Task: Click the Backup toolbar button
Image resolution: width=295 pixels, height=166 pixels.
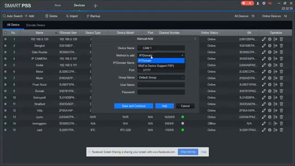Action: click(93, 16)
